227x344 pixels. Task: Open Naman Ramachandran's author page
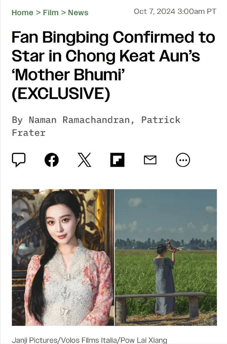[x=79, y=120]
